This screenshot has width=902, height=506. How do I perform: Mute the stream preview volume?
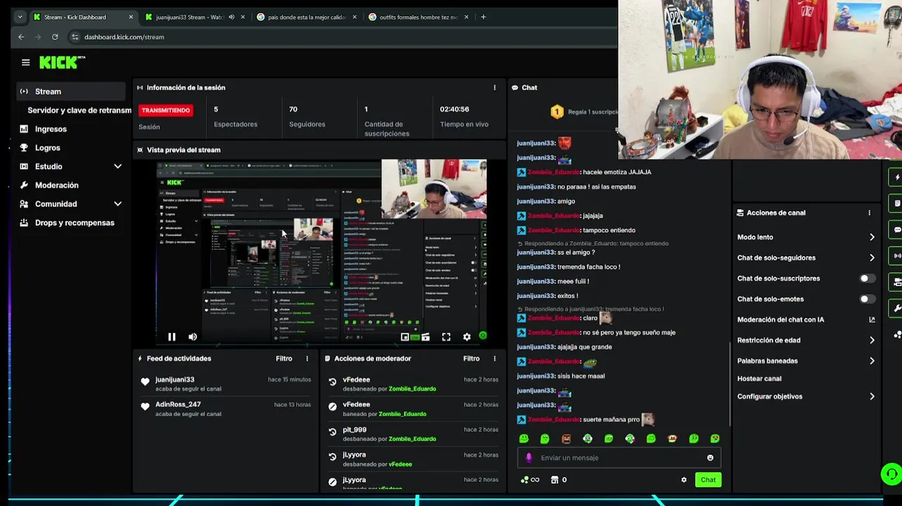click(193, 337)
